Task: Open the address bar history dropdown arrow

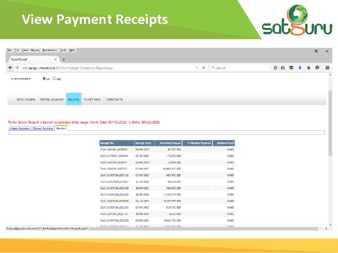Action: 197,68
